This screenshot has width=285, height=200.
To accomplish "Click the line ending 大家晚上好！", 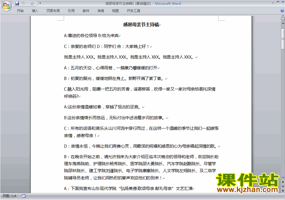I will tap(107, 47).
